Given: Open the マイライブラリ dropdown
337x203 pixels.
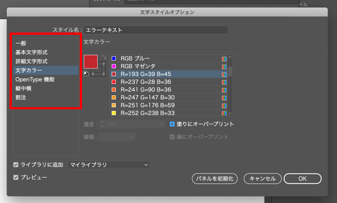Looking at the screenshot, I should coord(108,165).
